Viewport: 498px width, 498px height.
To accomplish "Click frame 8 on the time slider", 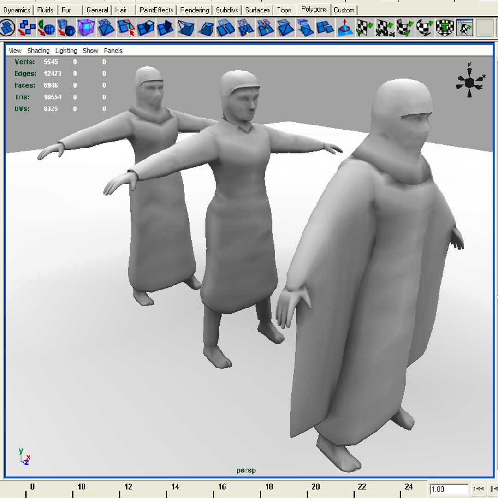I will (32, 486).
